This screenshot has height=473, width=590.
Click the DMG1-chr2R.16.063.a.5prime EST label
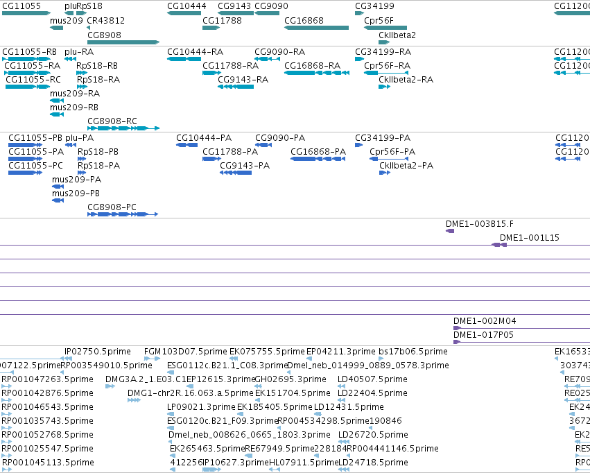click(x=191, y=393)
